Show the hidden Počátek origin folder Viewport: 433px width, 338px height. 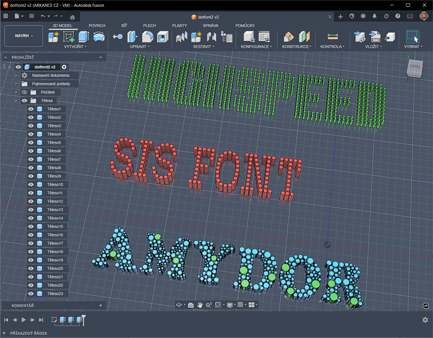(25, 92)
